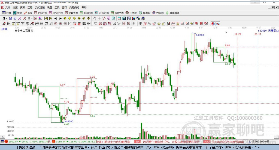Open the 六角形 hexagon tool

[x=158, y=13]
